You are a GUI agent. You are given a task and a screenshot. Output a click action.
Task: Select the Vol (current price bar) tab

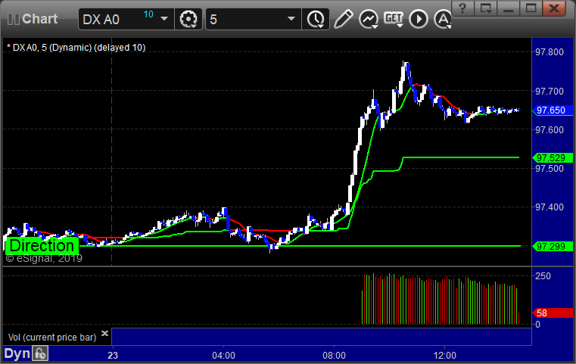[x=51, y=336]
